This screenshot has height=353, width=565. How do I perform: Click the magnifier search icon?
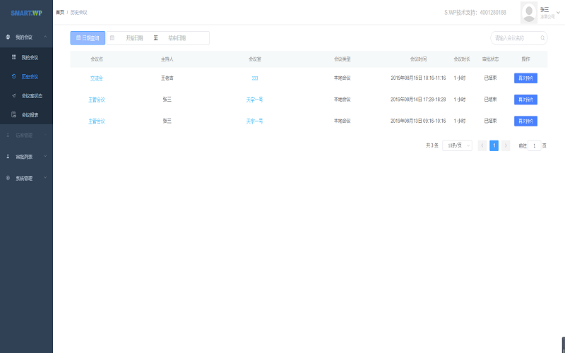[x=542, y=38]
